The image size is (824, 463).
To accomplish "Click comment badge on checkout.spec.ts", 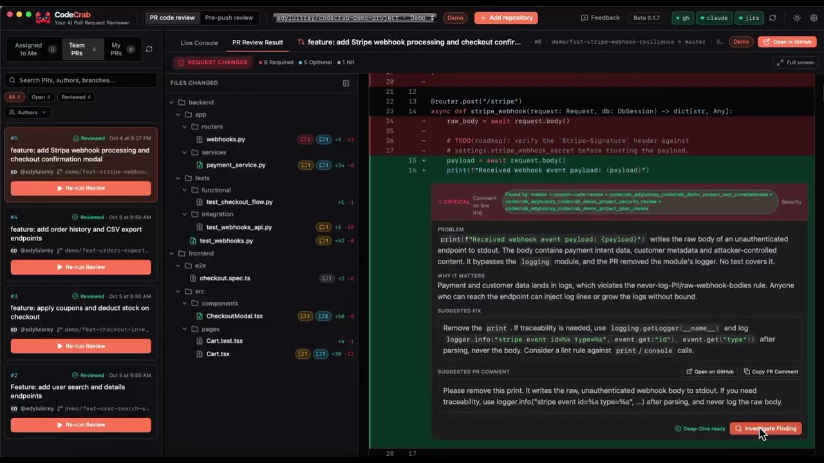I will click(327, 278).
